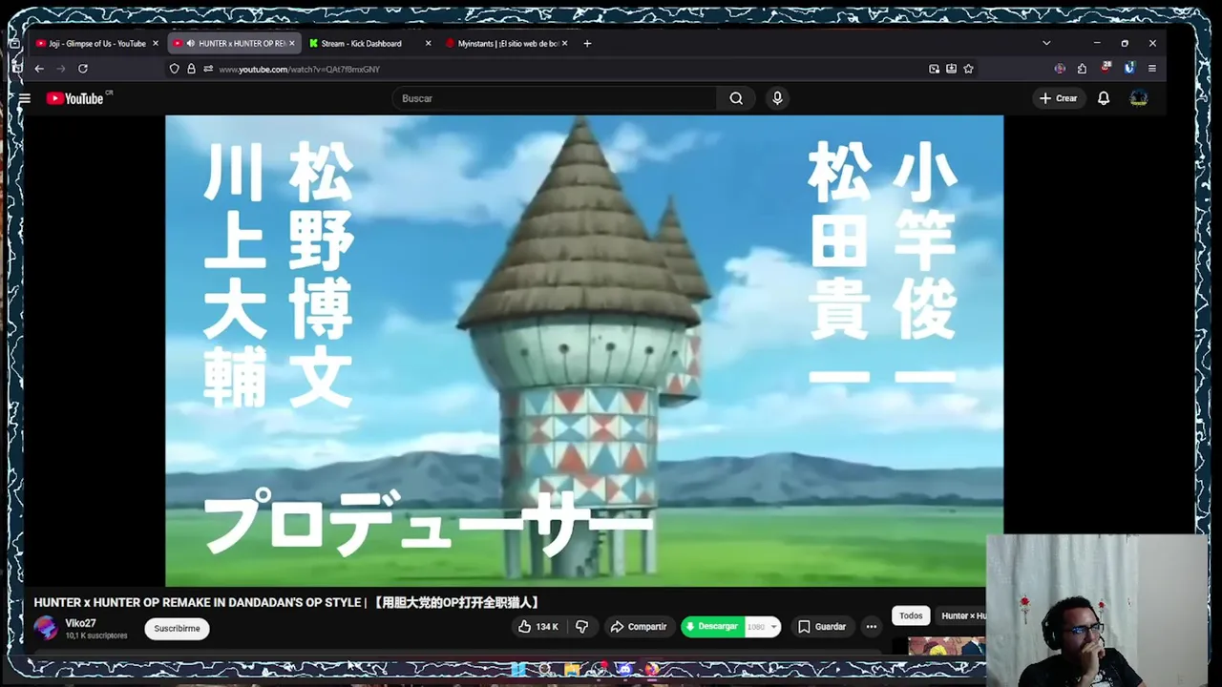Mute the HUNTER x HUNTER tab audio
The height and width of the screenshot is (687, 1222).
(x=191, y=43)
